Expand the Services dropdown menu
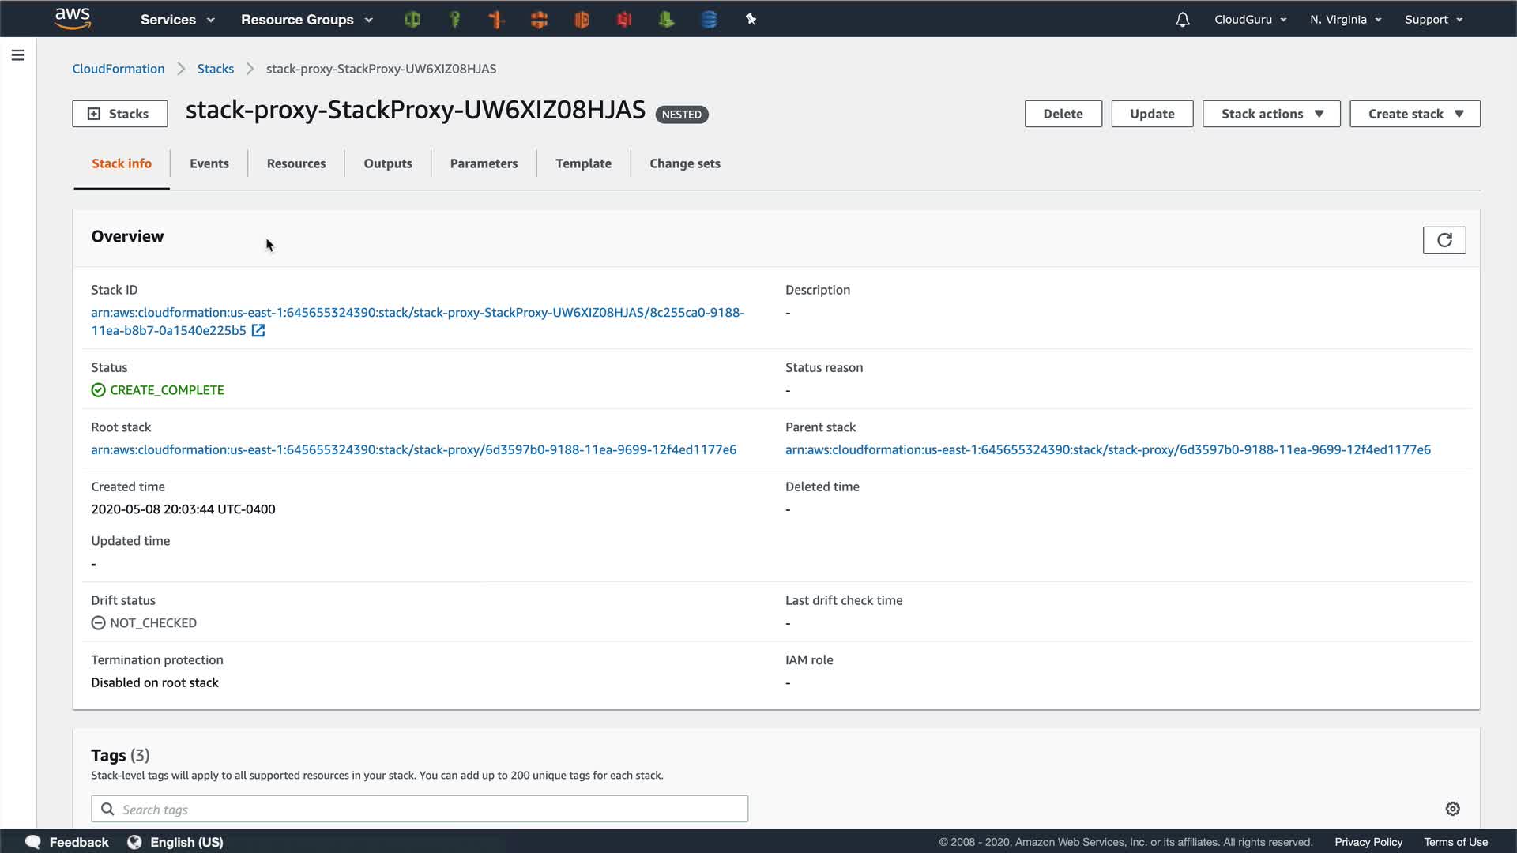Viewport: 1517px width, 853px height. coord(177,20)
